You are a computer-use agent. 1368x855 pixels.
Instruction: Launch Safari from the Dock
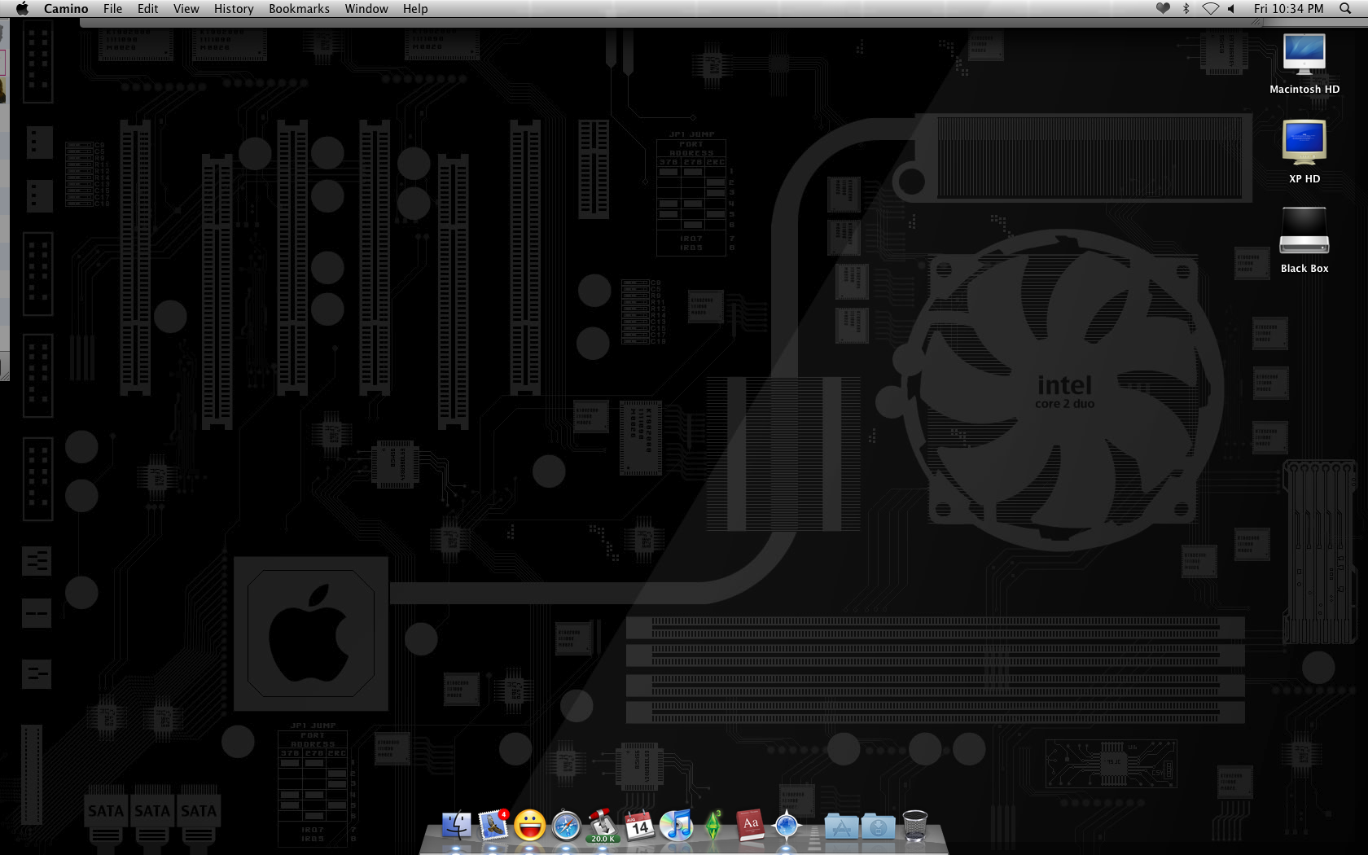pyautogui.click(x=566, y=826)
